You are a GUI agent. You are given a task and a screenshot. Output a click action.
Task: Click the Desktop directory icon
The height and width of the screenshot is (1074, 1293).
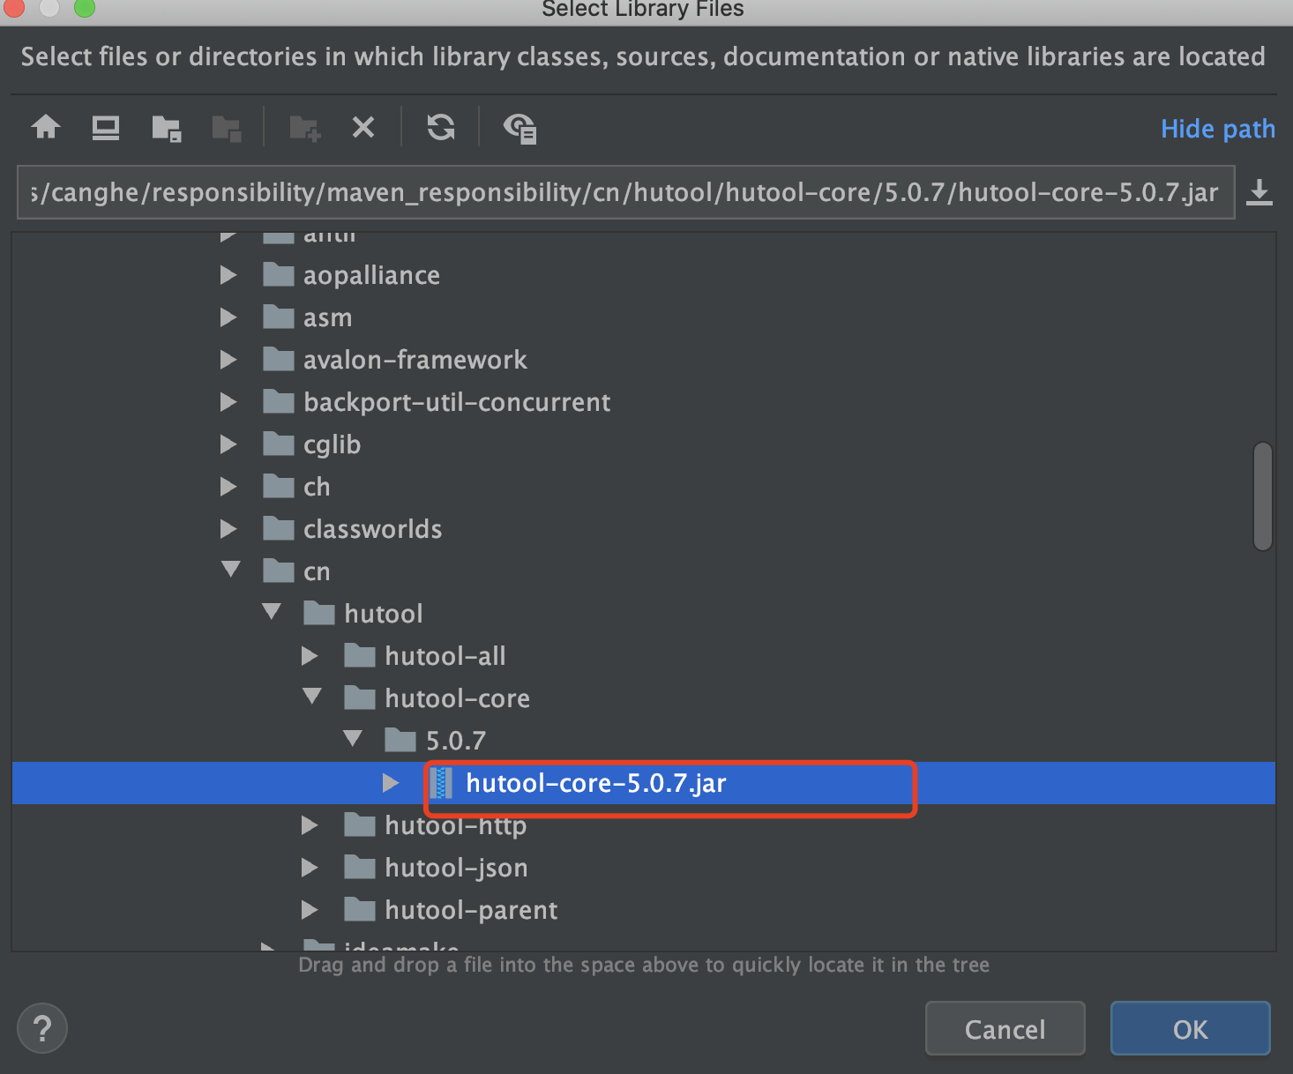pyautogui.click(x=106, y=128)
